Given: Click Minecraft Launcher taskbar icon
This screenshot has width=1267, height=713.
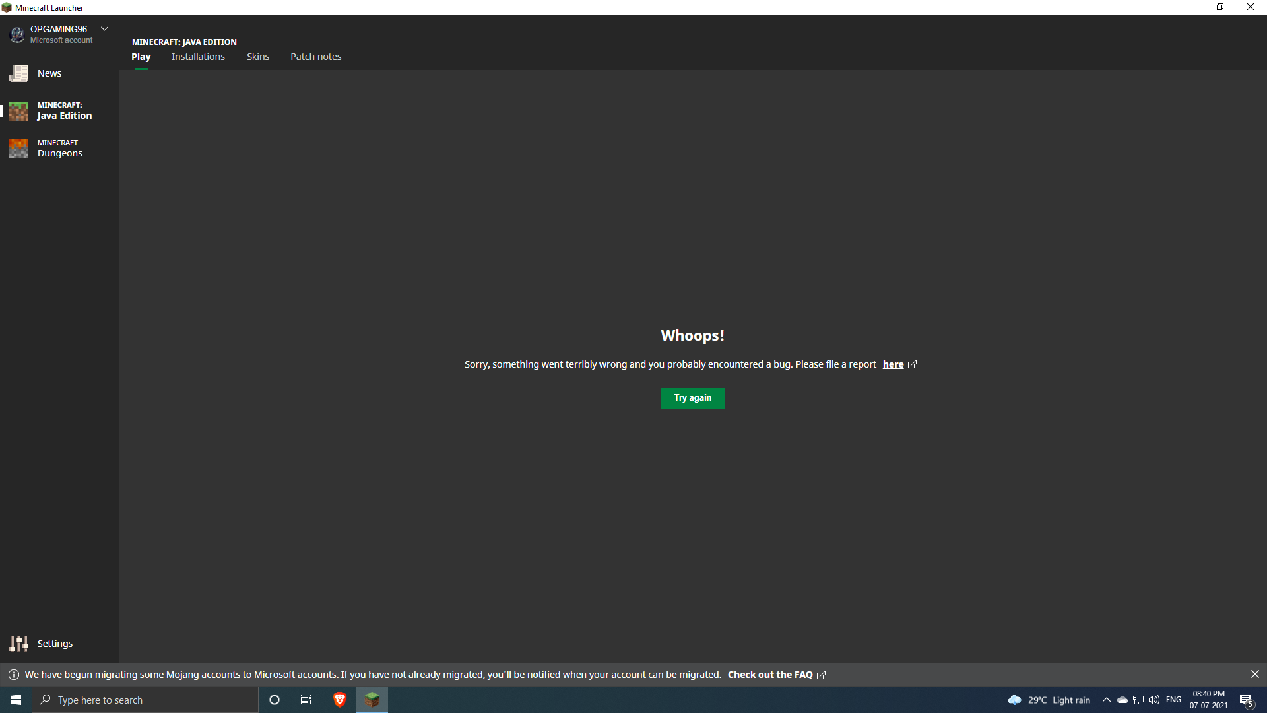Looking at the screenshot, I should click(372, 700).
